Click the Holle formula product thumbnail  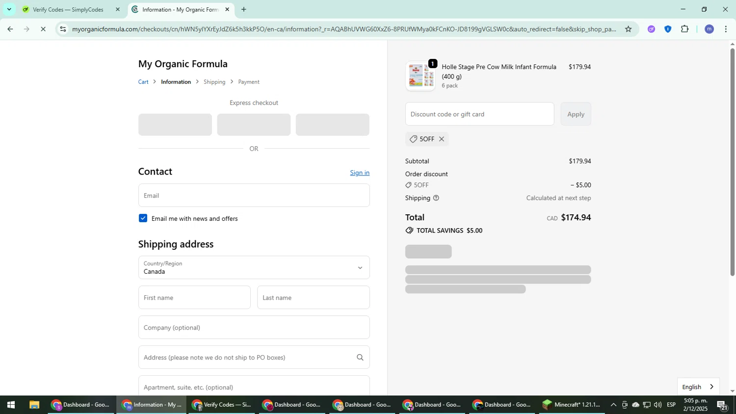click(x=421, y=76)
